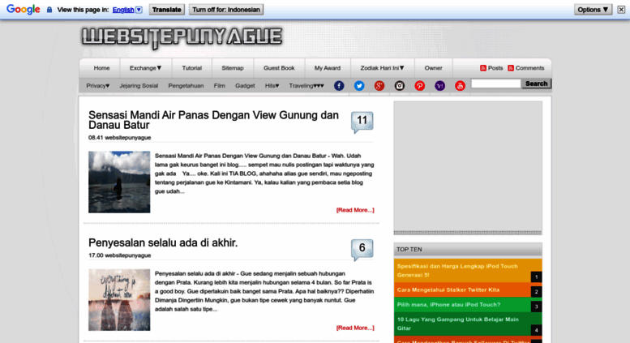Open Top Ten item Spesifikasi iPod Touch Generasi 5
The width and height of the screenshot is (630, 343).
[457, 271]
